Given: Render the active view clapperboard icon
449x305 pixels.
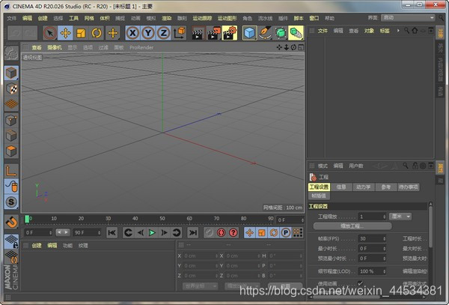Looking at the screenshot, I should pyautogui.click(x=198, y=33).
